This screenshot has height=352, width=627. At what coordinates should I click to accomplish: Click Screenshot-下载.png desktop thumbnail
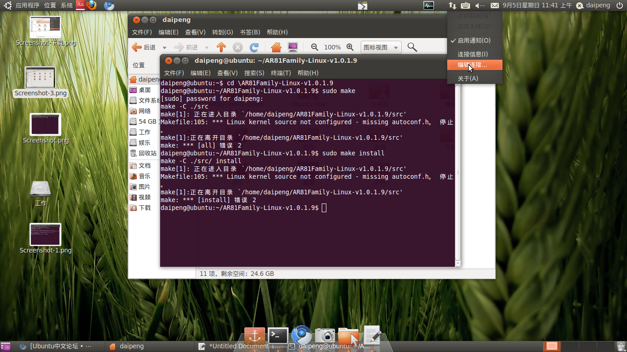point(45,27)
